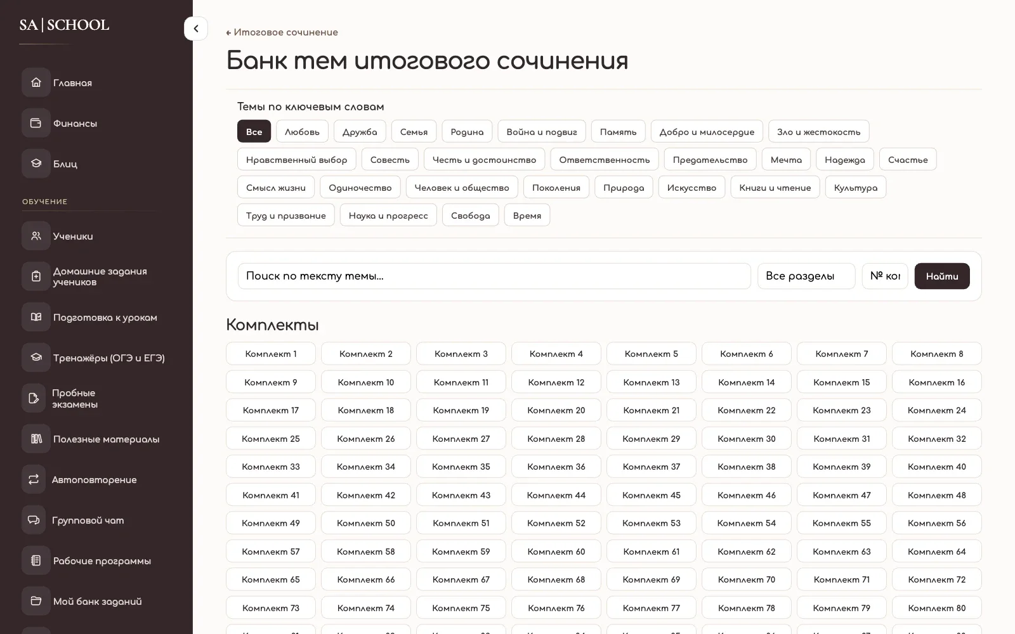Select the Все keyword filter chip
Image resolution: width=1015 pixels, height=634 pixels.
(254, 131)
